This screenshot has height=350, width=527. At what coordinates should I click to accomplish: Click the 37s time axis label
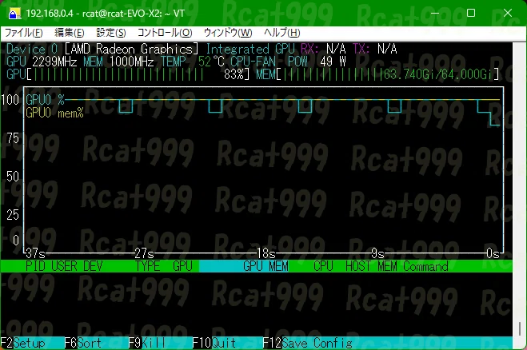pyautogui.click(x=35, y=253)
